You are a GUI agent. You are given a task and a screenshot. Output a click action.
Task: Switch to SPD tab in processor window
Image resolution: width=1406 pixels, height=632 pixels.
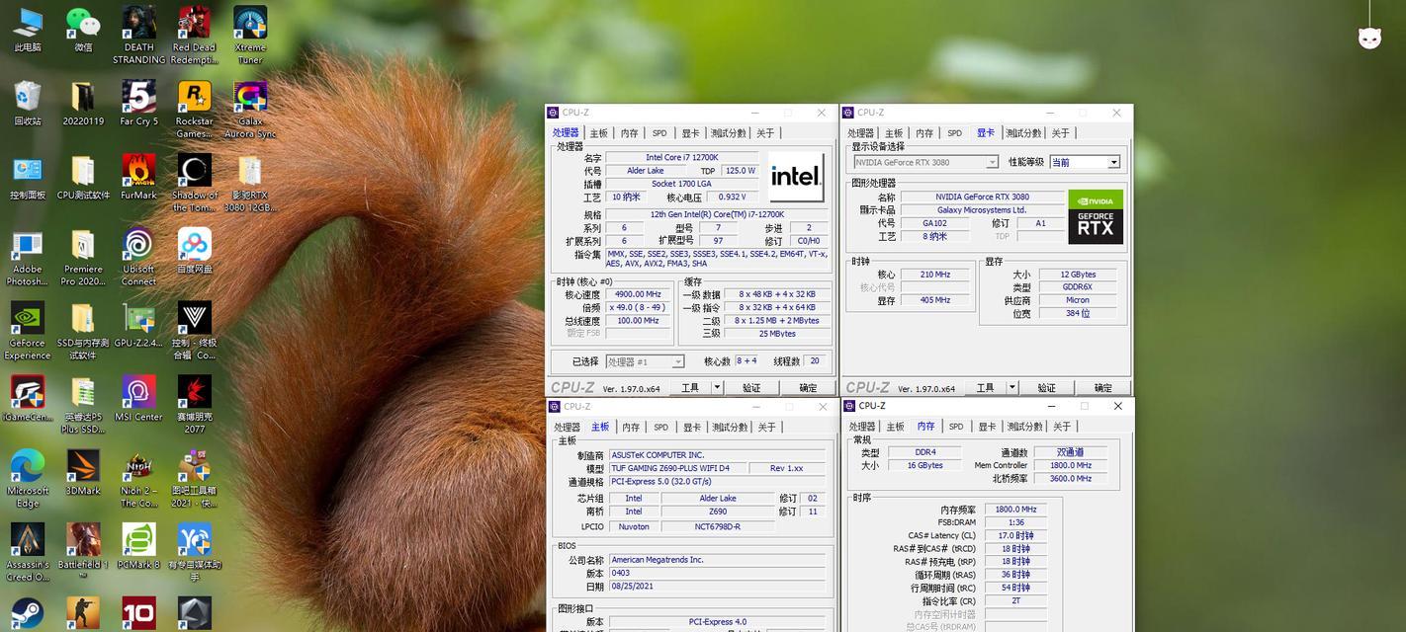point(659,133)
